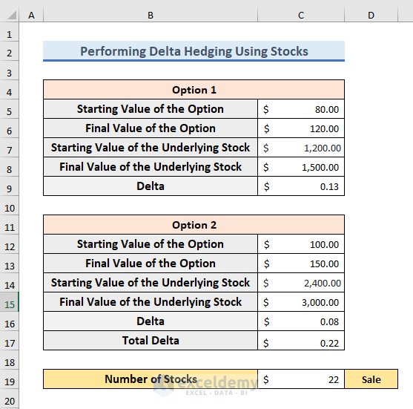Viewport: 413px width, 409px height.
Task: Select the cell with value 150.00
Action: [x=301, y=264]
